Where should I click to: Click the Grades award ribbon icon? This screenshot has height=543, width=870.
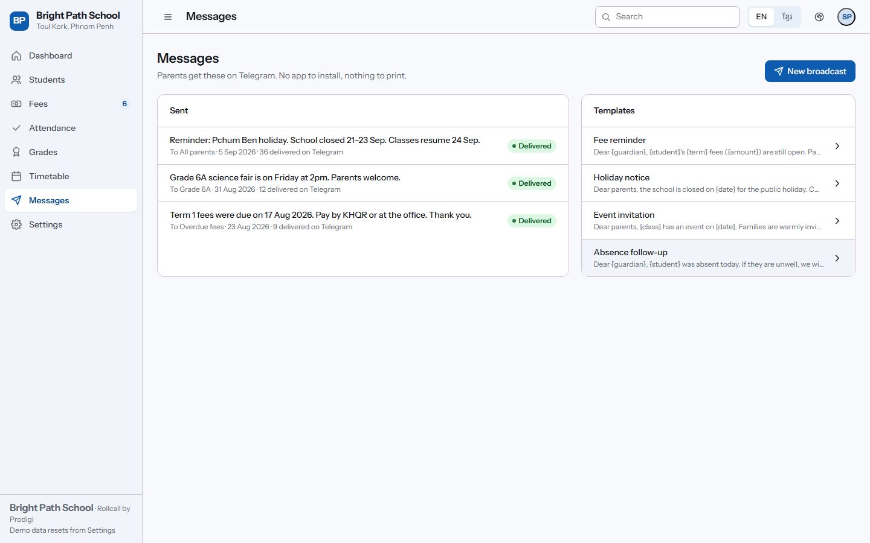point(16,152)
